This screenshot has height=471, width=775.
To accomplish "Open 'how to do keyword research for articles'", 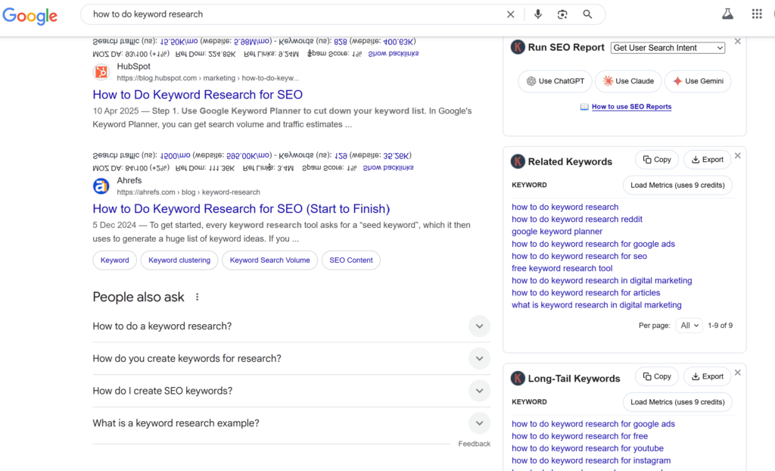I will (x=586, y=293).
